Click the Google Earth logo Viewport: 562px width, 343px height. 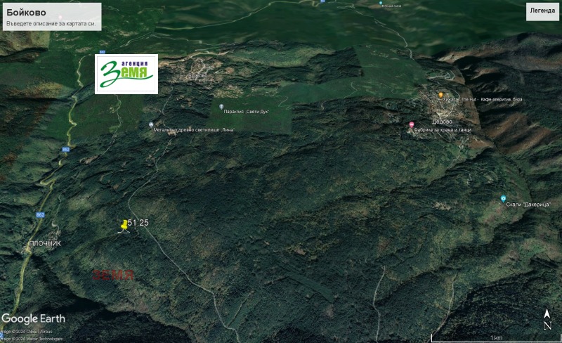click(x=33, y=318)
